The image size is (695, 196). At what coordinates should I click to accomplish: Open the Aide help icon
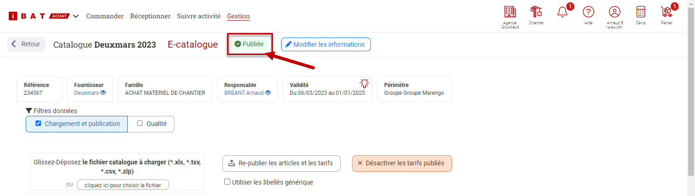pos(588,12)
